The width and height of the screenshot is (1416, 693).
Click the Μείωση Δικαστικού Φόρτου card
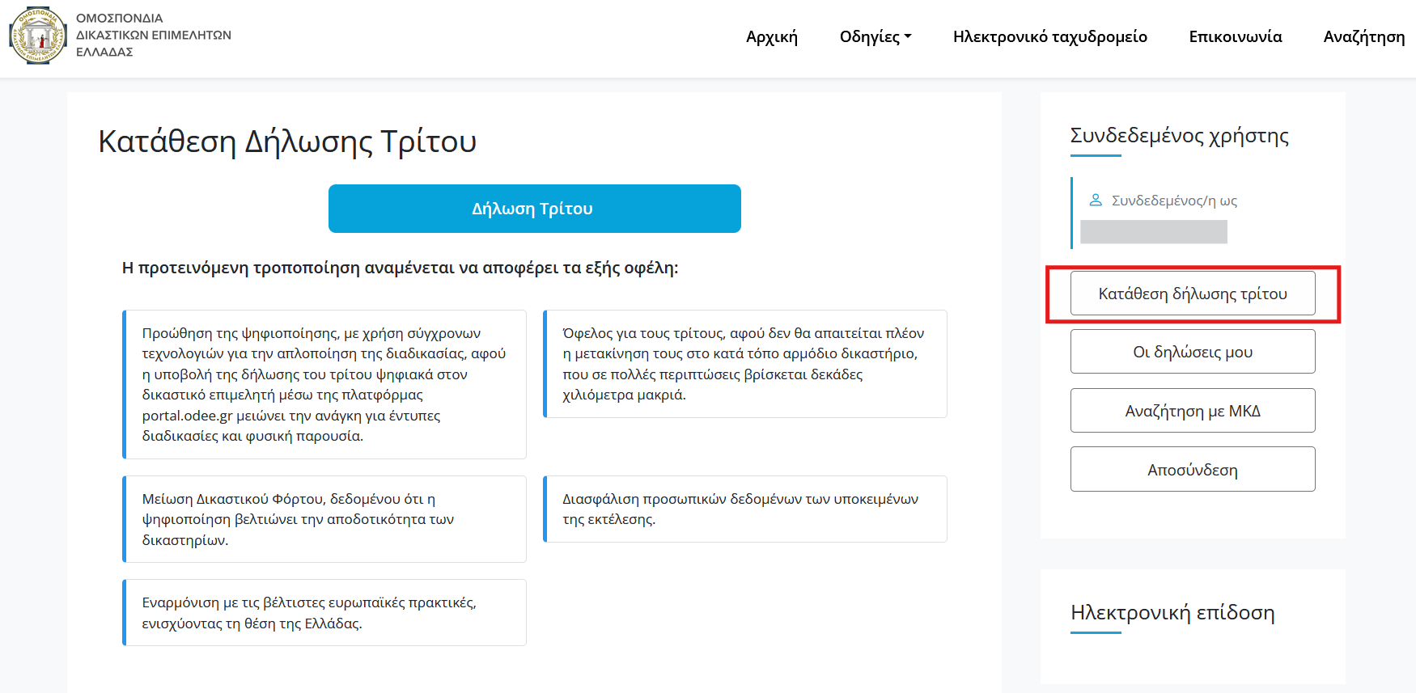(x=324, y=519)
